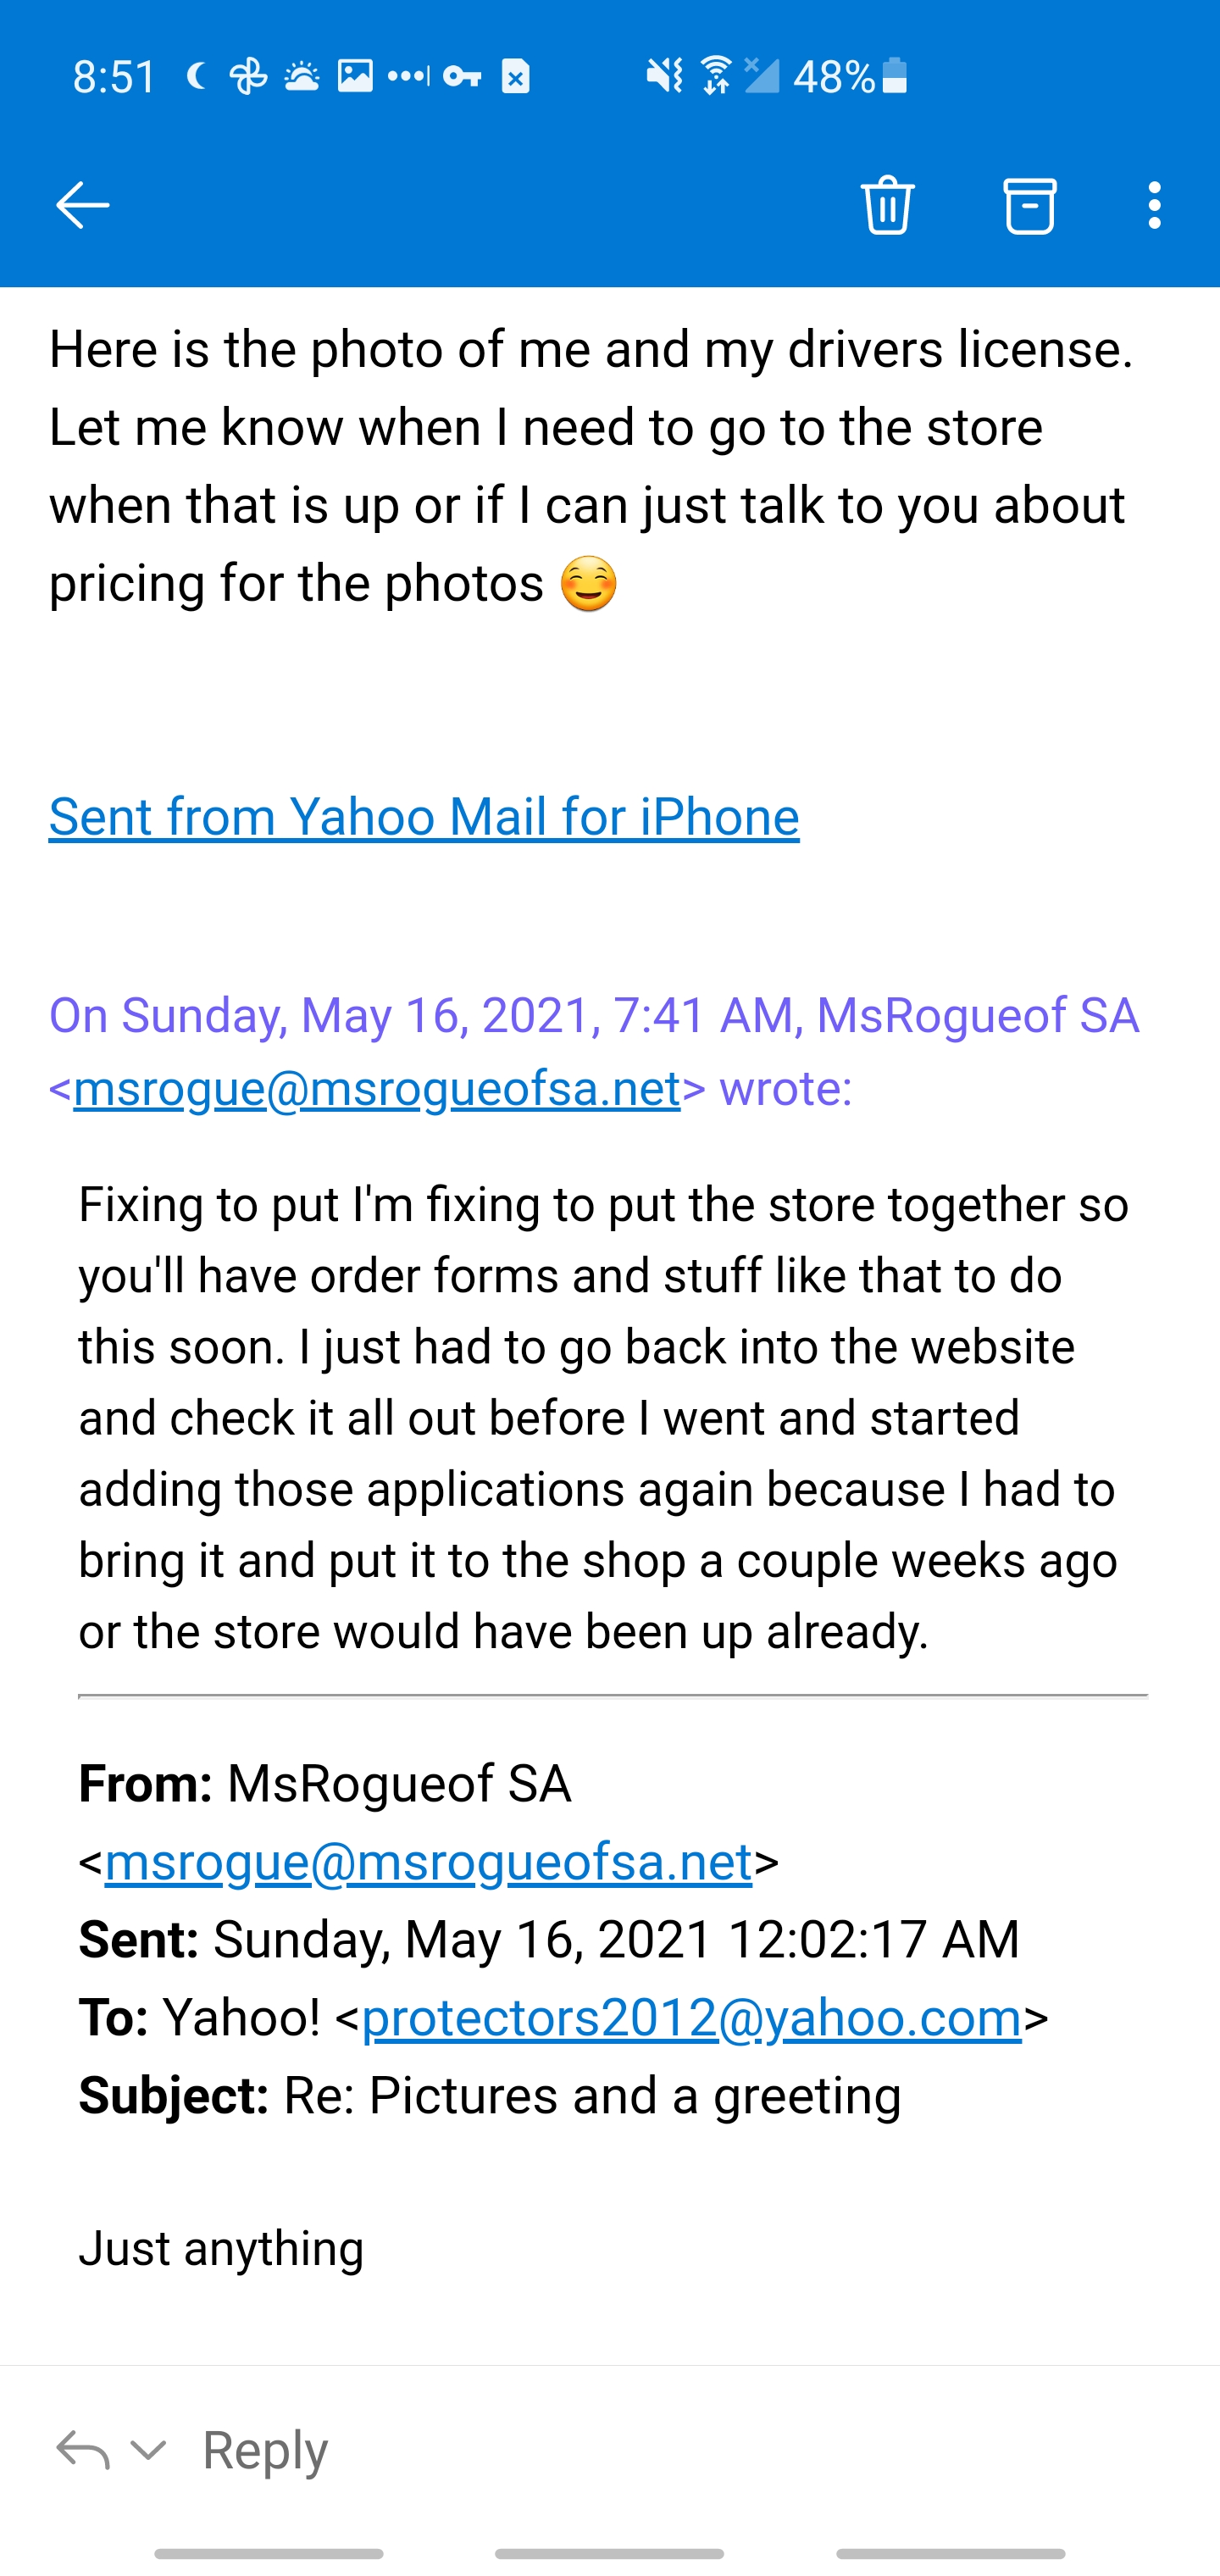Viewport: 1220px width, 2576px height.
Task: Tap battery indicator in status bar
Action: tap(895, 76)
